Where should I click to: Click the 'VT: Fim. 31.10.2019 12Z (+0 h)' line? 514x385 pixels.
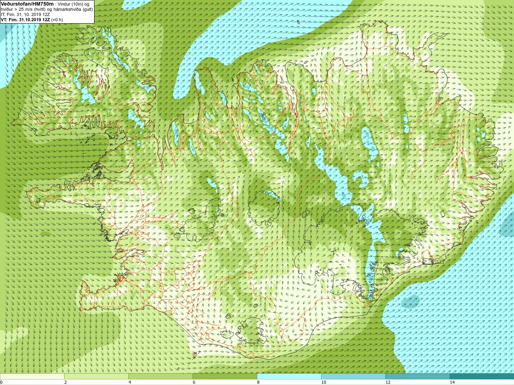(x=32, y=20)
